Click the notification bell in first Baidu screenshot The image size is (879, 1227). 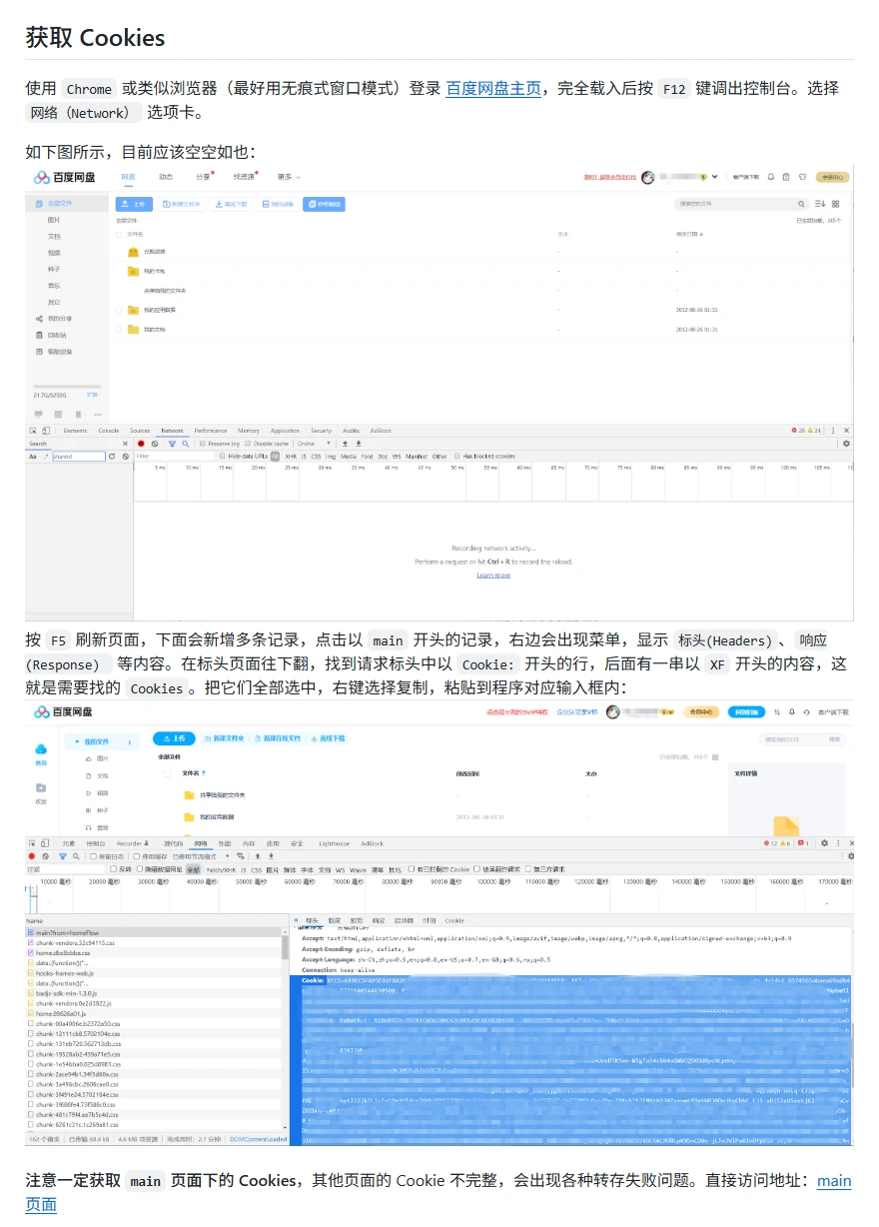[770, 177]
